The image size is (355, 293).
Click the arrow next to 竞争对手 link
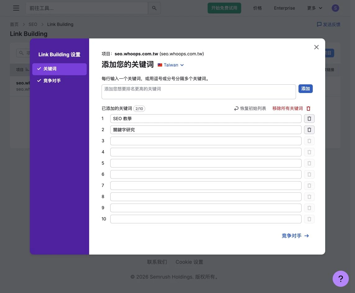point(307,236)
